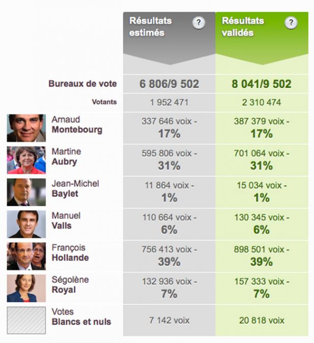
Task: Click validated Bureaux de vote 8 041/9 502
Action: [262, 84]
